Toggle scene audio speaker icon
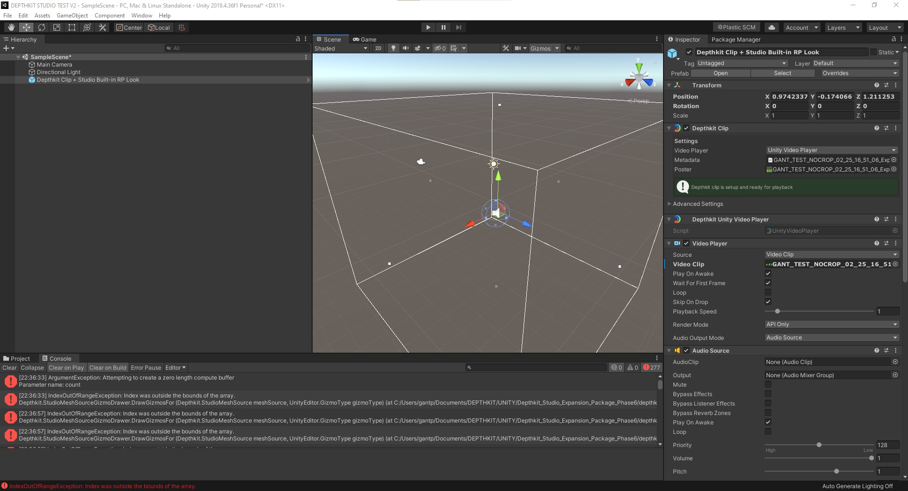 pyautogui.click(x=405, y=48)
